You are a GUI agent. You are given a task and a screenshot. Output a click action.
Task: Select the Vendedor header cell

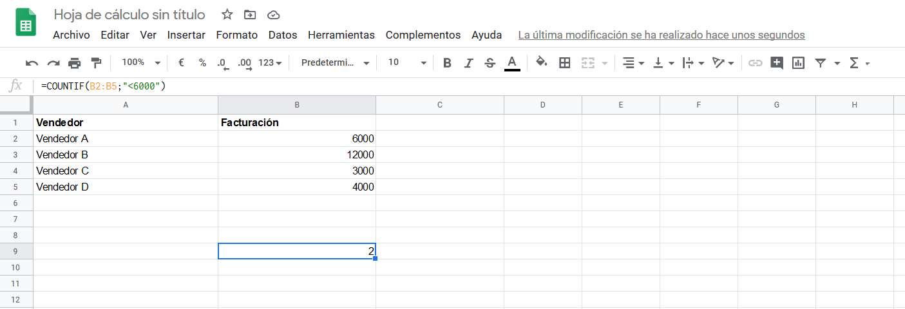(x=126, y=122)
